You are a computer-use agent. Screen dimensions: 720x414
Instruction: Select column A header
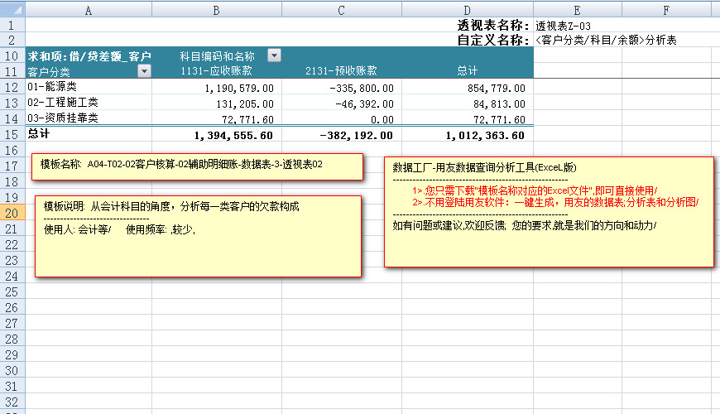89,9
